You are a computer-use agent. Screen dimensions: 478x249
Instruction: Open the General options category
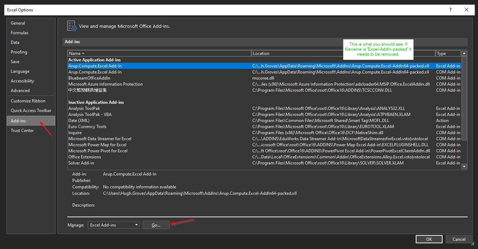point(31,23)
